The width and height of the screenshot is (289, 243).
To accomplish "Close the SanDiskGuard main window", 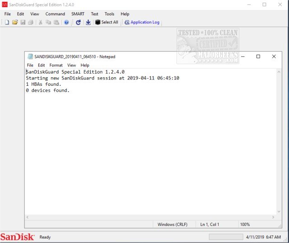I will [x=280, y=5].
